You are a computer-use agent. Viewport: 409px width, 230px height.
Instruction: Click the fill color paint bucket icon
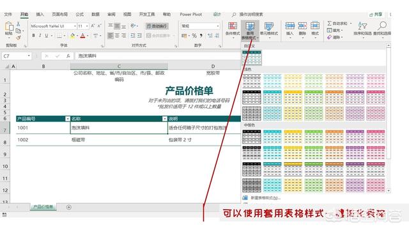tap(72, 36)
